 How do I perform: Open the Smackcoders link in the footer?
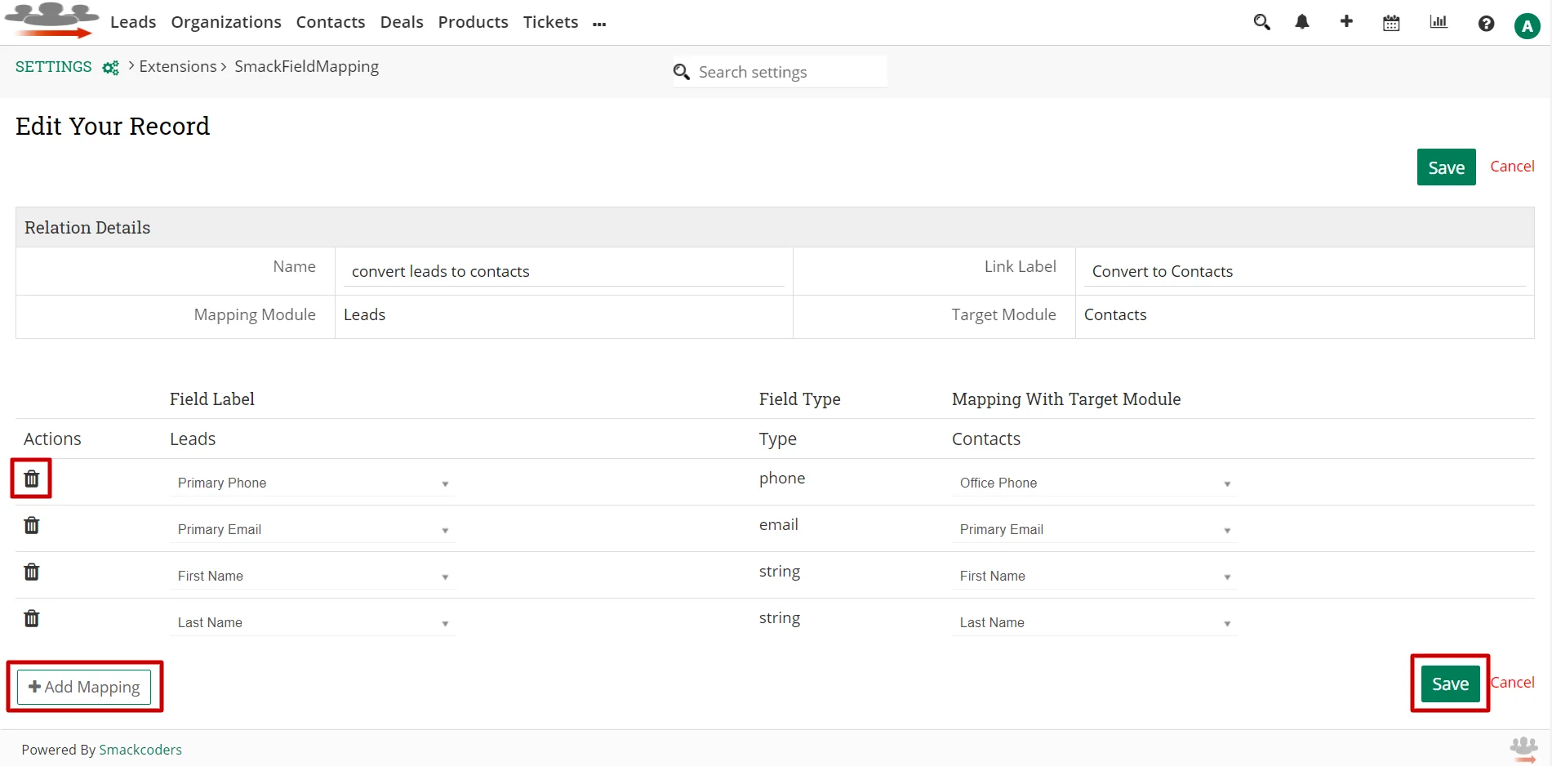point(140,749)
